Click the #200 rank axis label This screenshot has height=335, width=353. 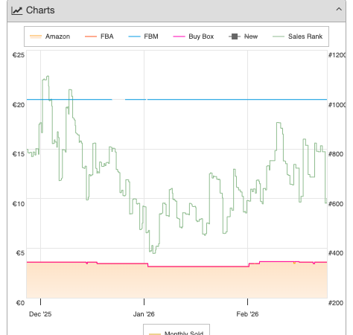pos(336,303)
